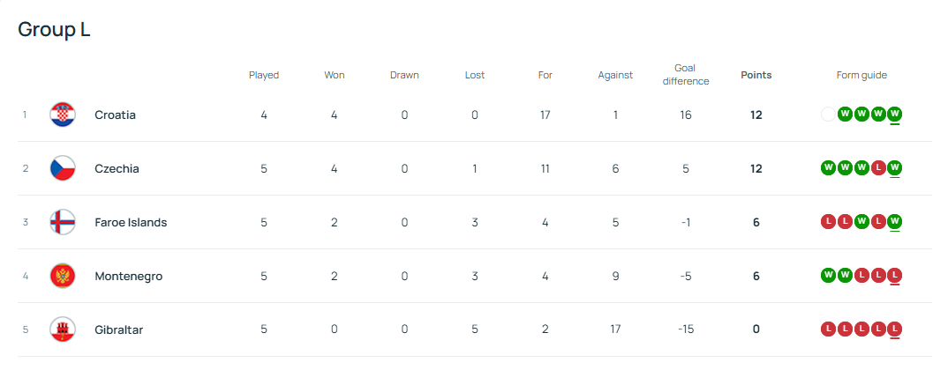The width and height of the screenshot is (948, 370).
Task: Click Gibraltar's latest underlined loss badge
Action: (x=895, y=329)
